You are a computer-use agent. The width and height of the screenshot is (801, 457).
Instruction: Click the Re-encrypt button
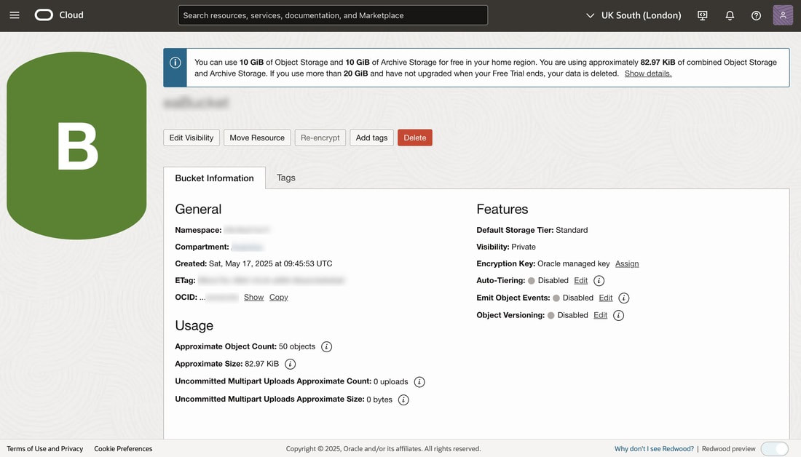(320, 138)
